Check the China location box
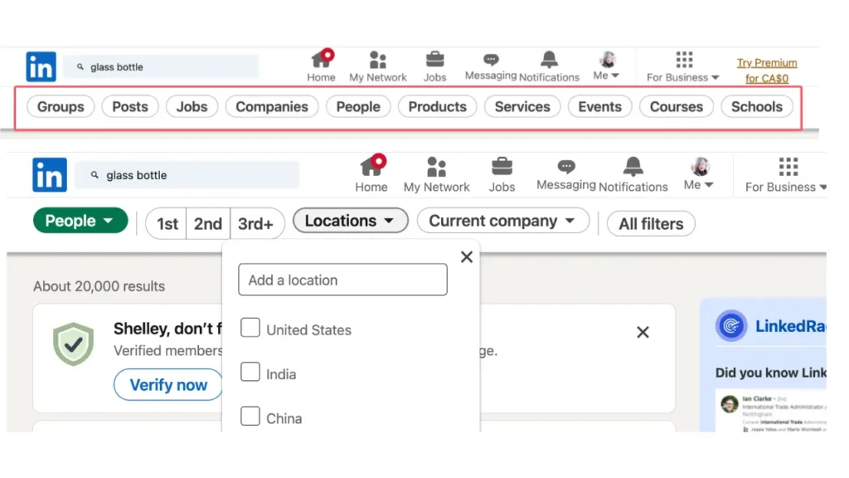The height and width of the screenshot is (478, 849). (x=250, y=417)
